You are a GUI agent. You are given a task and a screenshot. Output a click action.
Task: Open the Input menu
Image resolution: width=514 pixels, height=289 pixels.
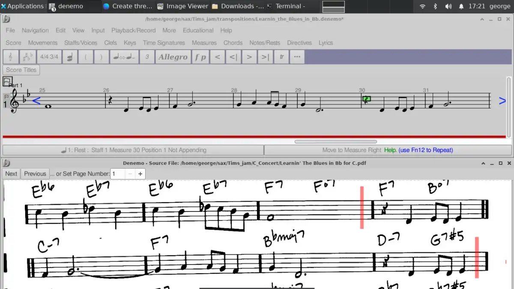click(x=98, y=30)
